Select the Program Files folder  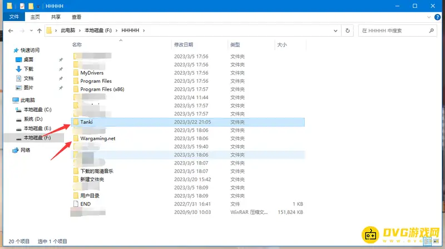(x=96, y=81)
